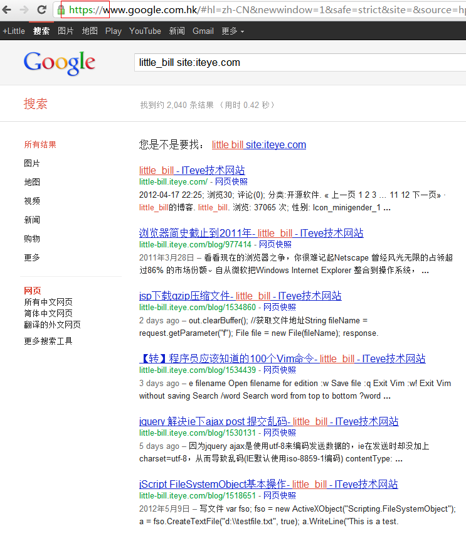Open 网页快照 for blog/1534860 result

[280, 307]
